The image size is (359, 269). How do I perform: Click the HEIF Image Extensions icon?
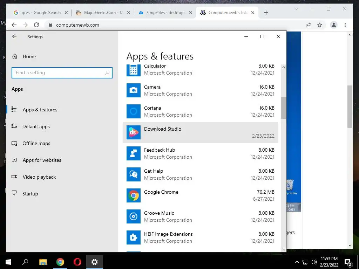tap(134, 237)
